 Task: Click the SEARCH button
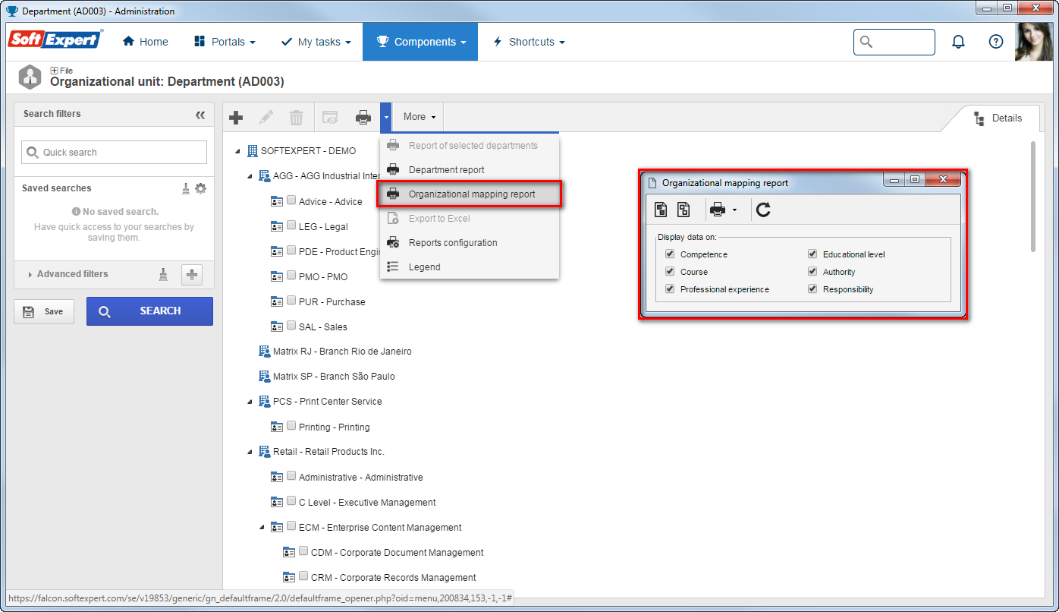click(x=149, y=311)
